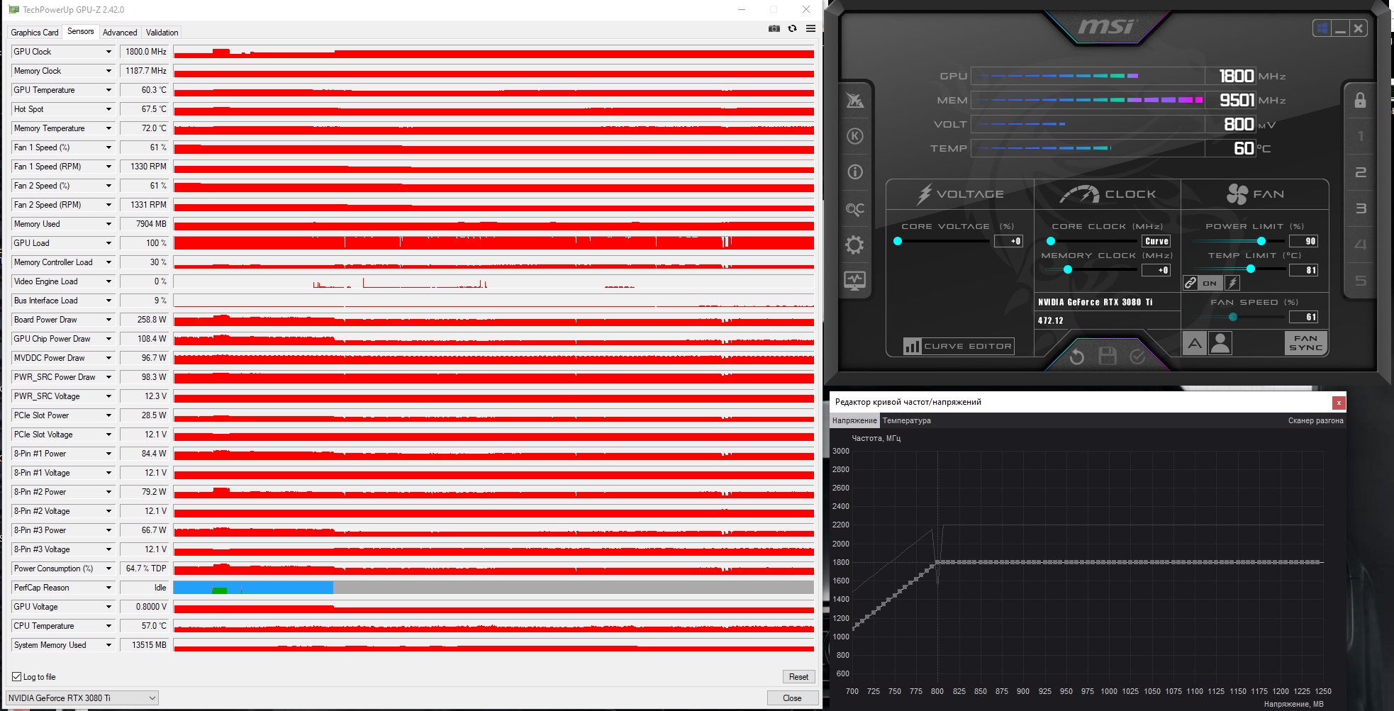Launch the OC Scanner in Afterburner
The height and width of the screenshot is (711, 1394).
(x=855, y=209)
